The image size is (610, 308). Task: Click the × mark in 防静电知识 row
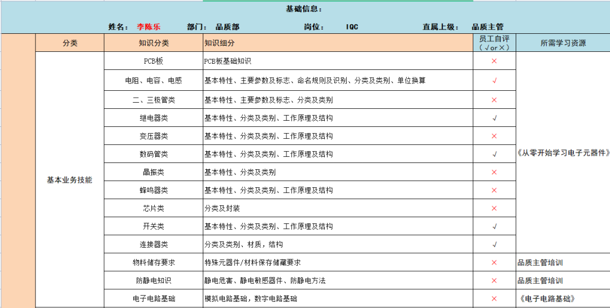494,280
